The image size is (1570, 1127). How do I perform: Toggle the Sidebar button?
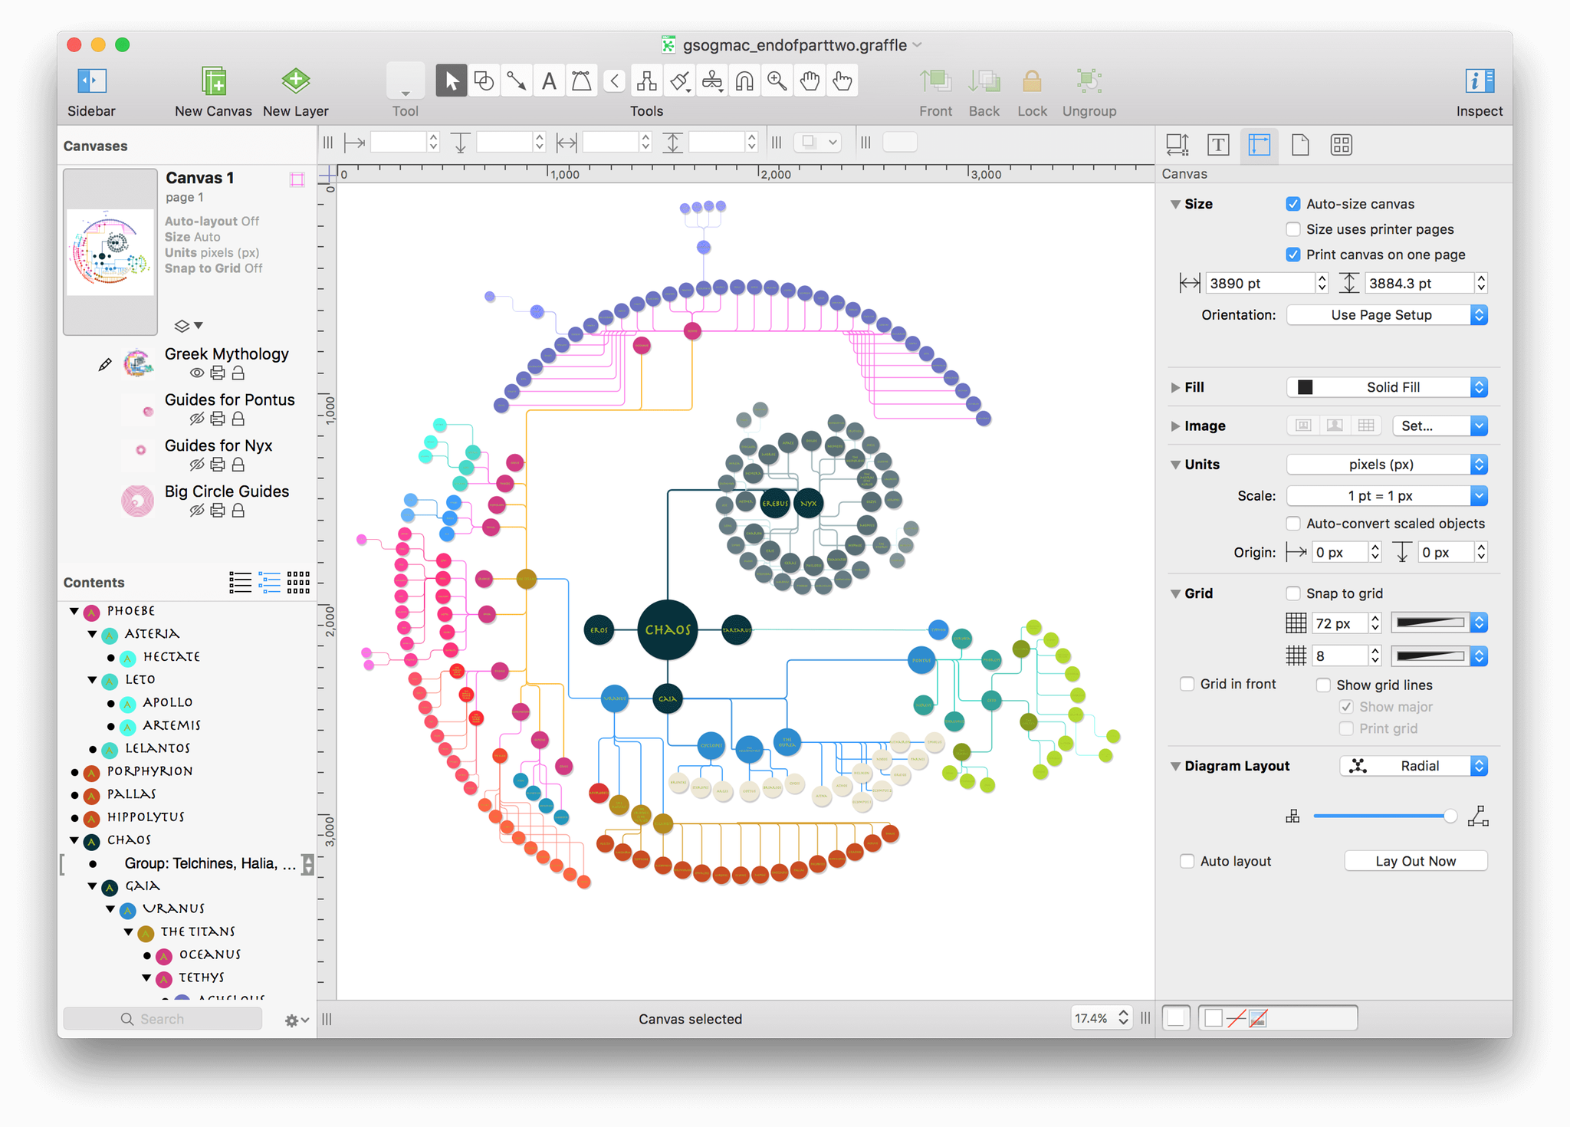pos(91,82)
